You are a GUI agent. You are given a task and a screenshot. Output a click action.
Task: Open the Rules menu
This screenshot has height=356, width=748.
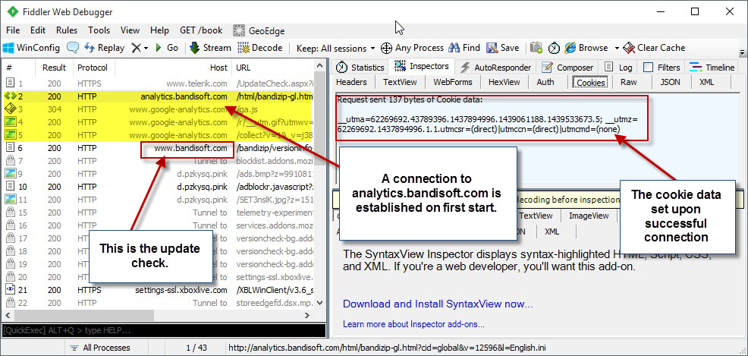coord(67,30)
